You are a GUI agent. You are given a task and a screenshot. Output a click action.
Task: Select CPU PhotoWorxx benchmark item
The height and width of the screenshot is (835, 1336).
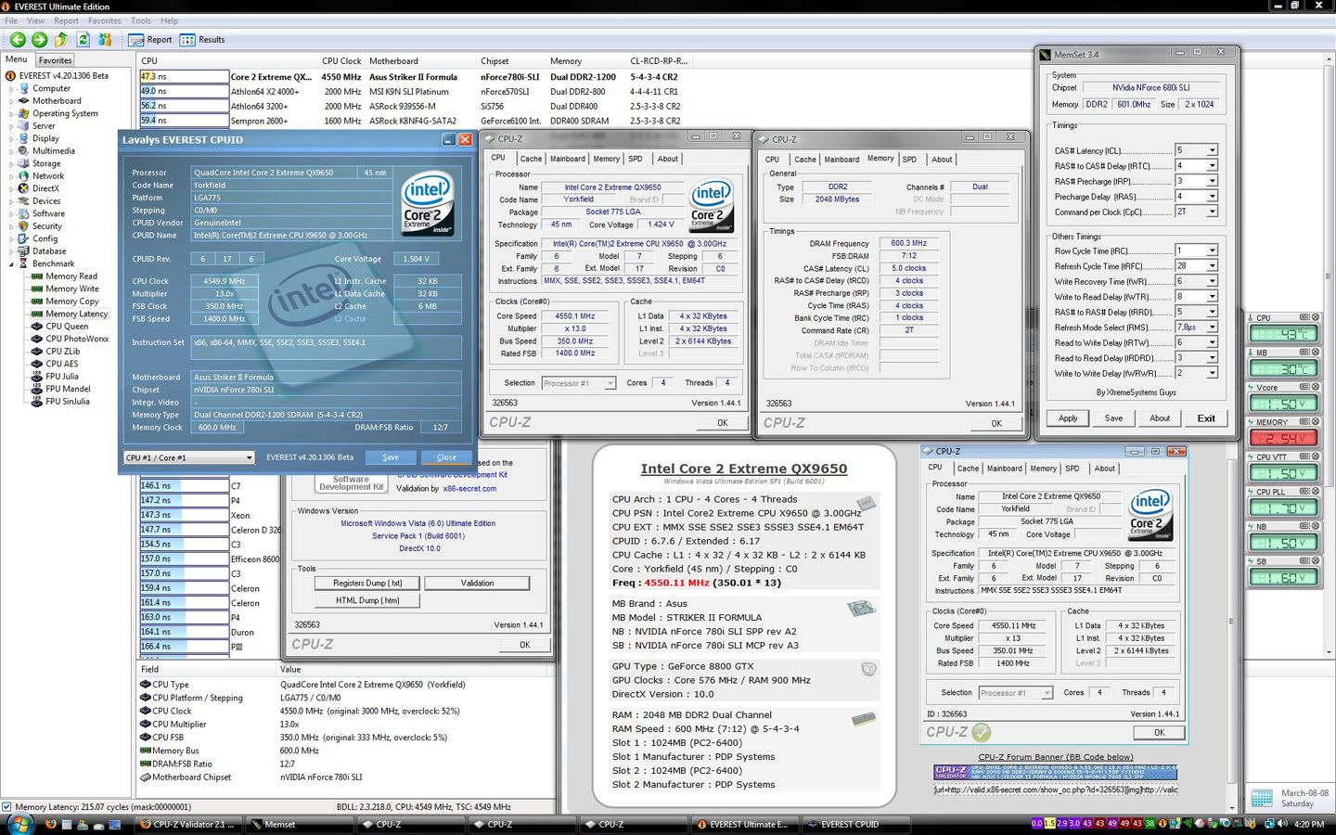click(71, 339)
